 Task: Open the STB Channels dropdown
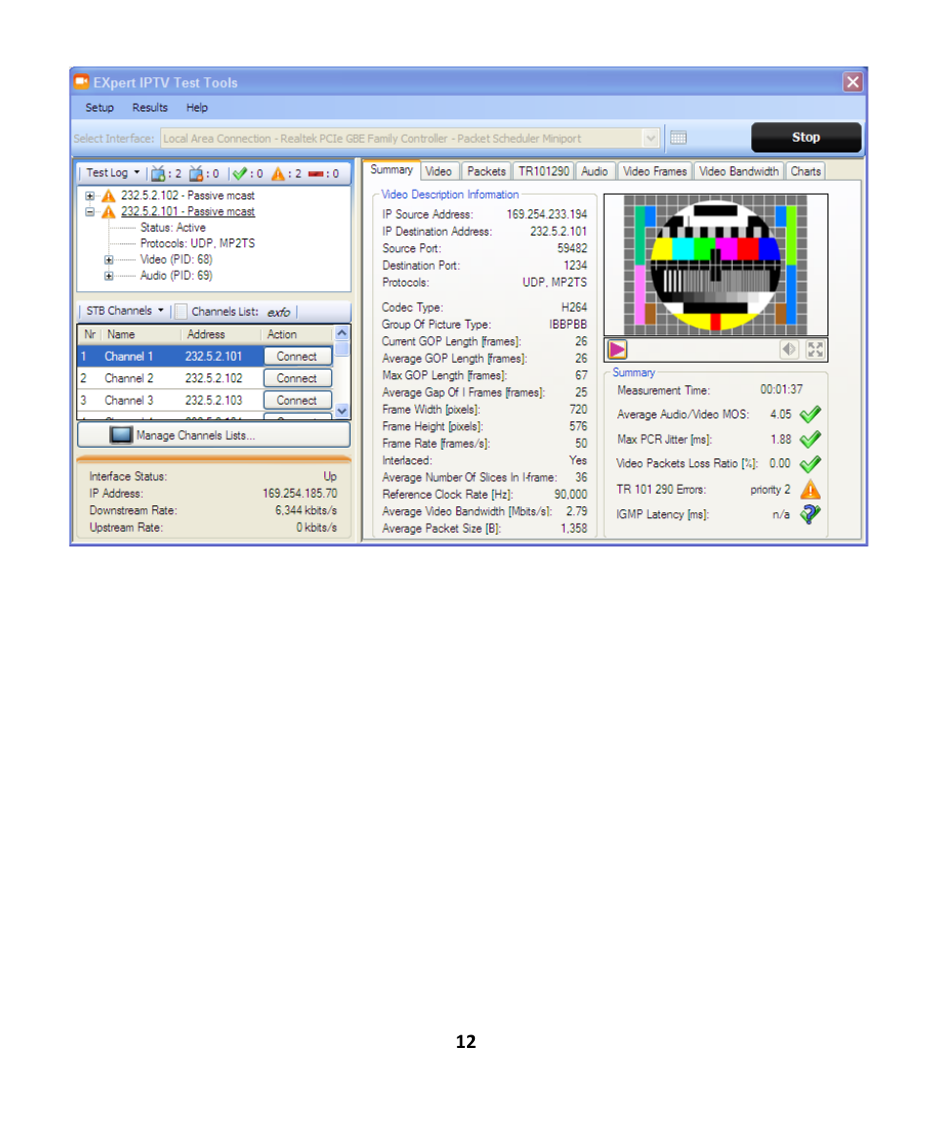click(x=125, y=311)
